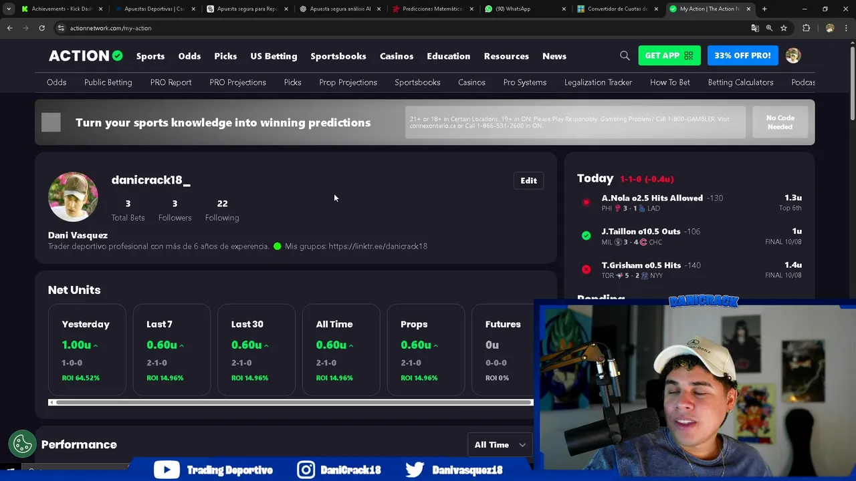The image size is (856, 481).
Task: Open the News menu item
Action: [554, 56]
